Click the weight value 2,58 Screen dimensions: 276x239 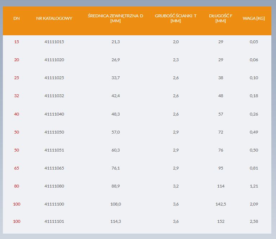254,221
